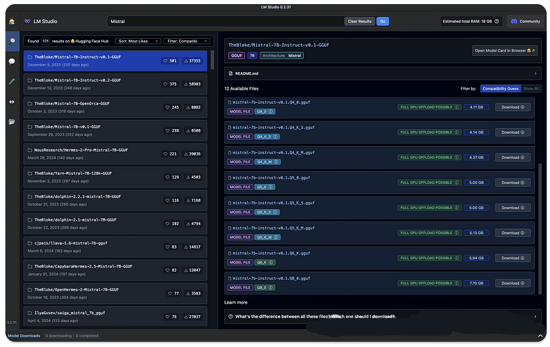Click the 7B parameter badge

point(252,56)
